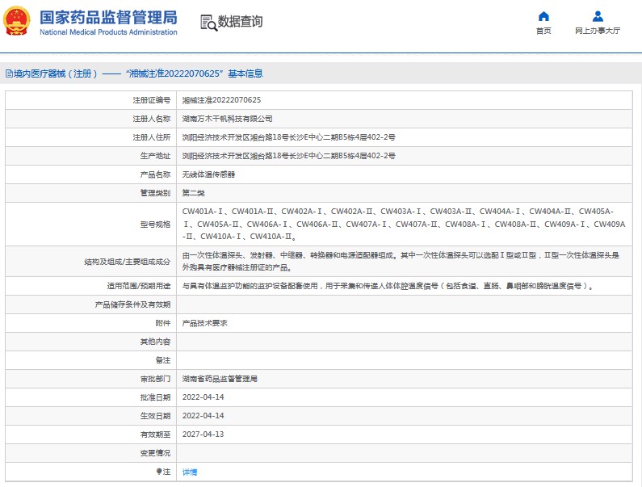Screen dimensions: 642x487
Task: Click the document icon before 境内医疗器械
Action: (9, 73)
